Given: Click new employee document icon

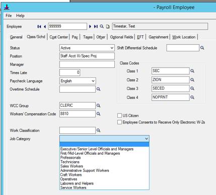Looking at the screenshot, I should pyautogui.click(x=108, y=27).
